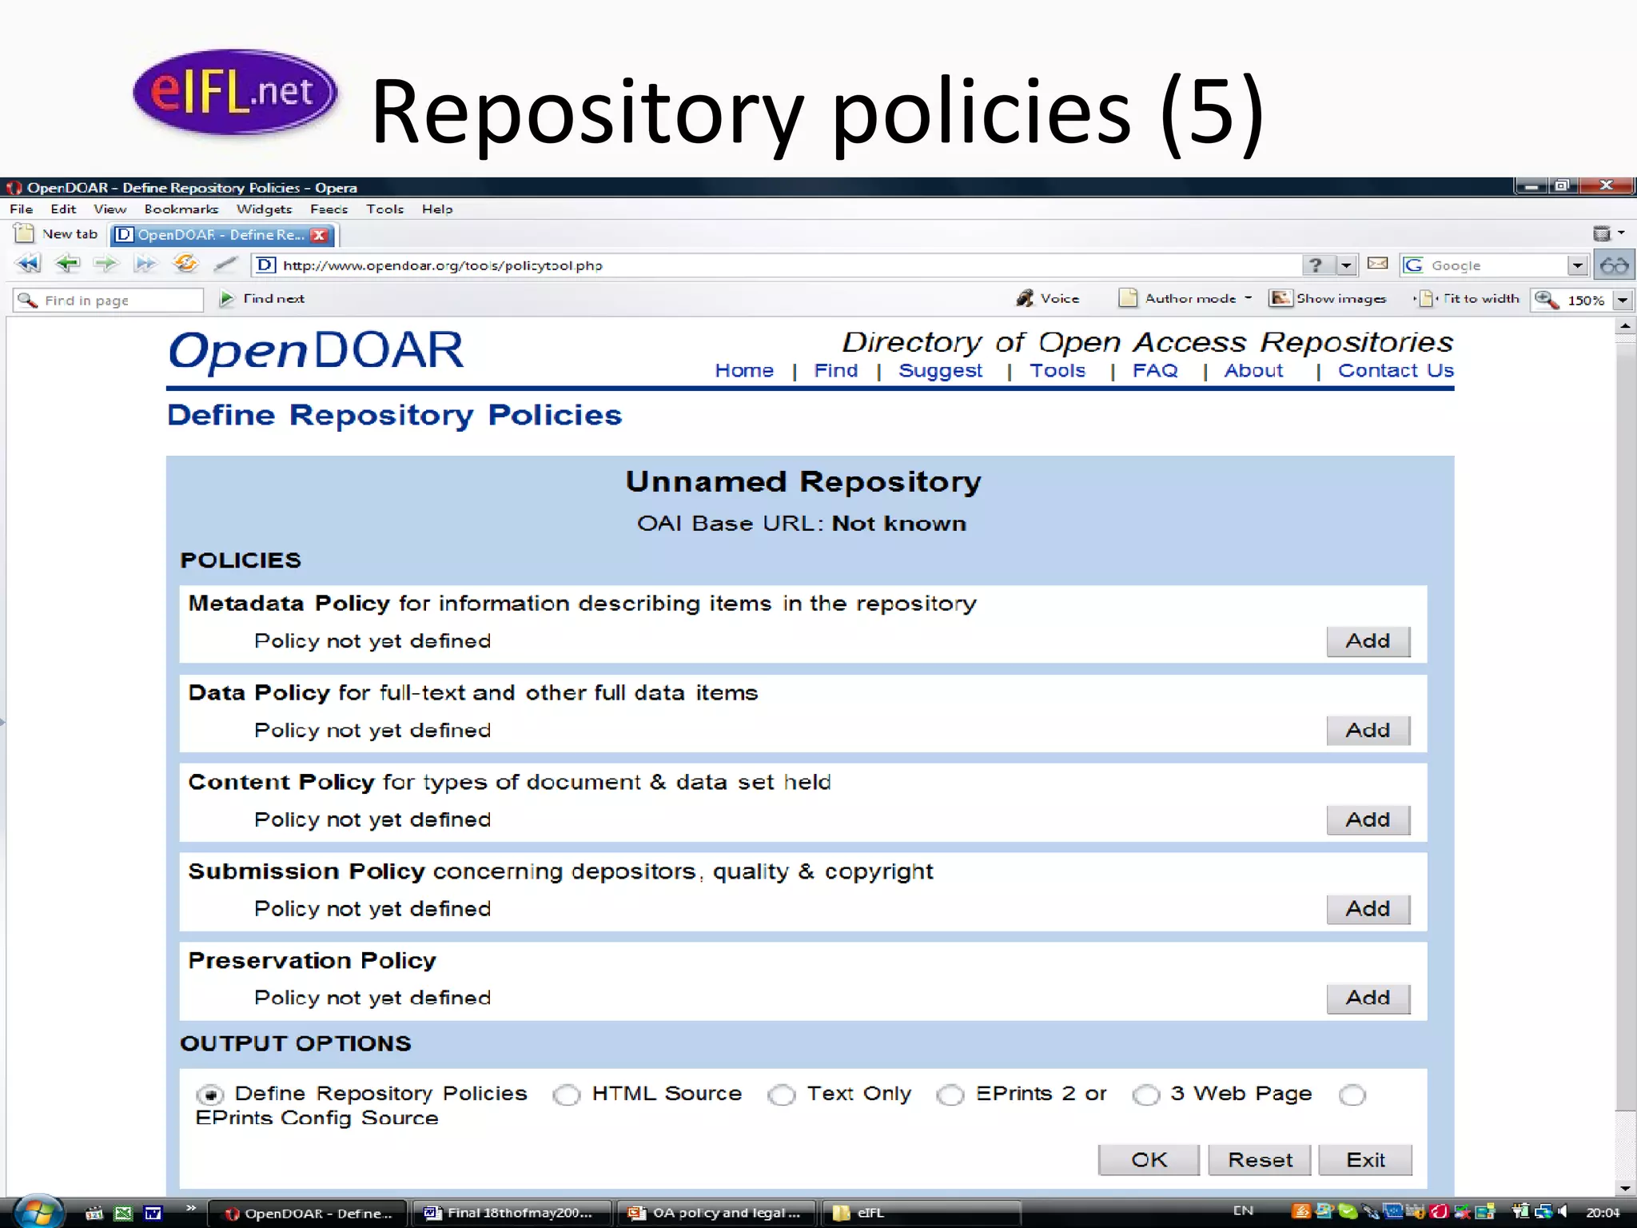Image resolution: width=1637 pixels, height=1228 pixels.
Task: Click the mail envelope icon near address bar
Action: 1377,264
